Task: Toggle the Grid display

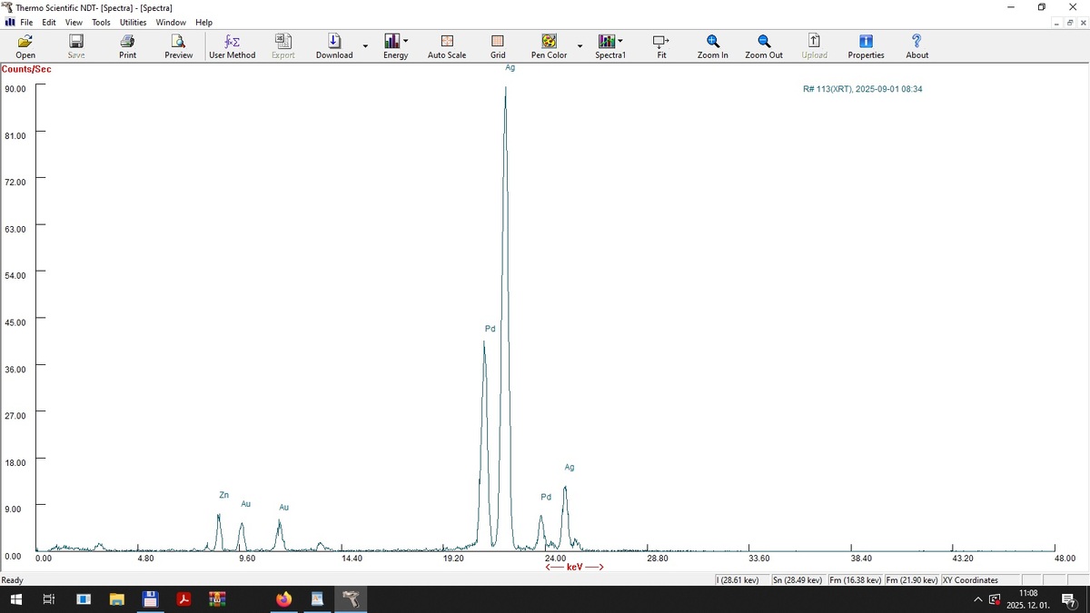Action: pyautogui.click(x=498, y=46)
